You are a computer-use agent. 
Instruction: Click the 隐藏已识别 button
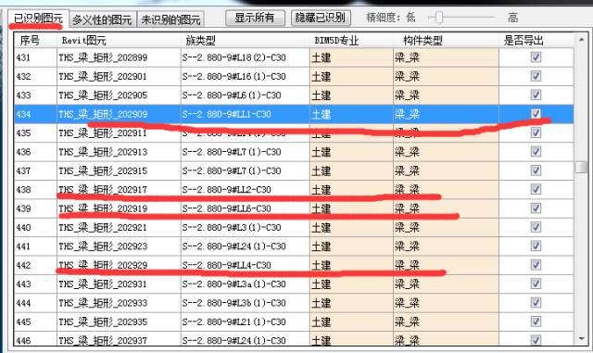(x=321, y=18)
